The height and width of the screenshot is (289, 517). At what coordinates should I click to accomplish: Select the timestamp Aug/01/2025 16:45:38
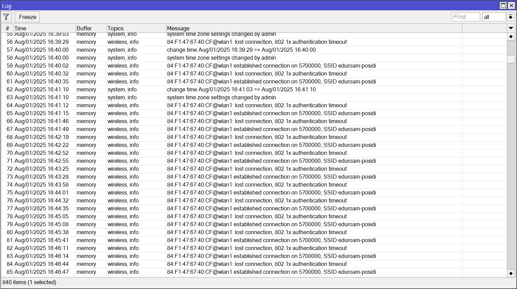point(41,232)
